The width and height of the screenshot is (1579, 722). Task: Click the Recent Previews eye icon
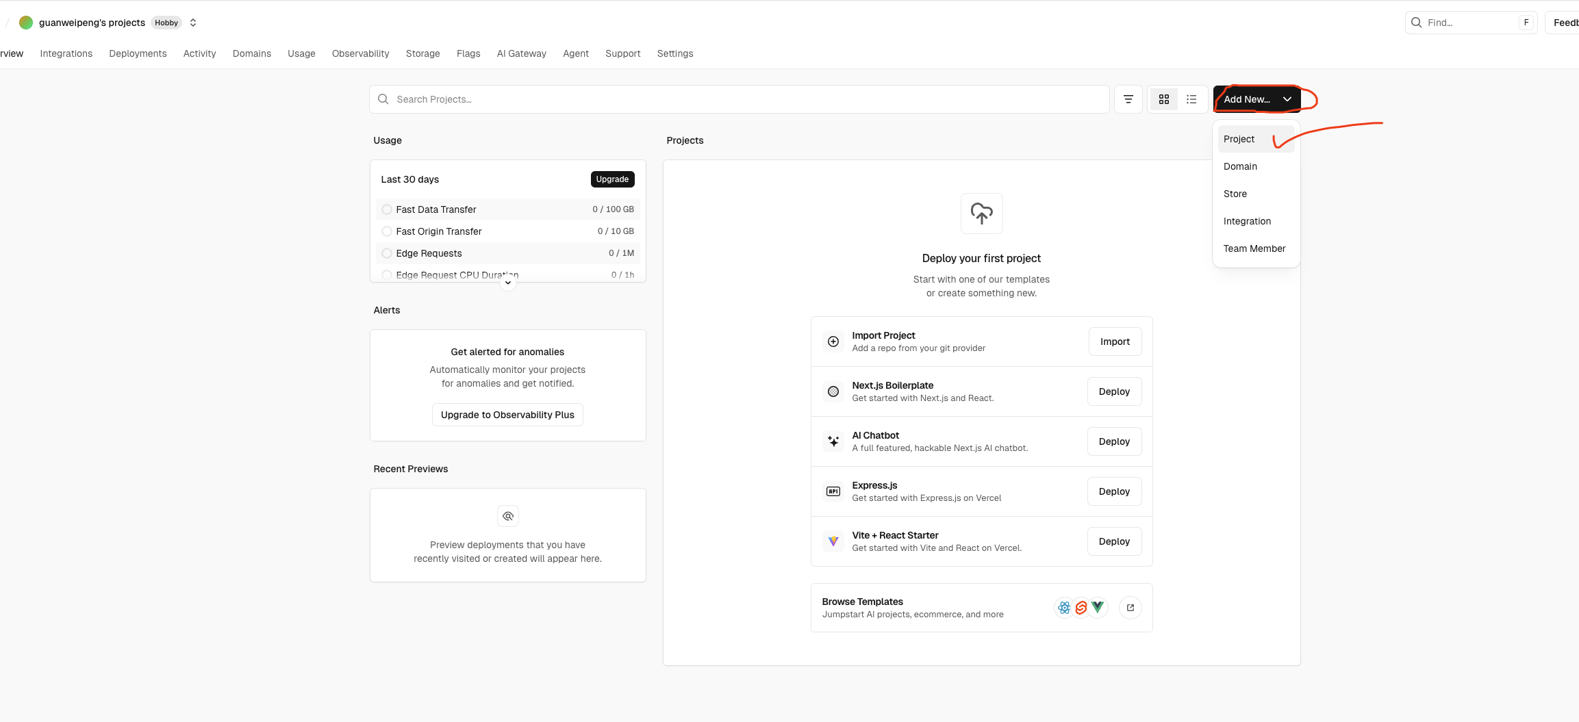pyautogui.click(x=507, y=516)
